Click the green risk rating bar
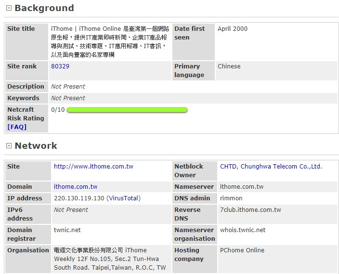Screen dimensions: 339x274 (x=127, y=110)
